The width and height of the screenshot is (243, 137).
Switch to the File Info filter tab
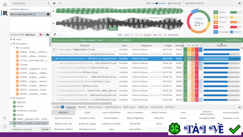point(82,107)
